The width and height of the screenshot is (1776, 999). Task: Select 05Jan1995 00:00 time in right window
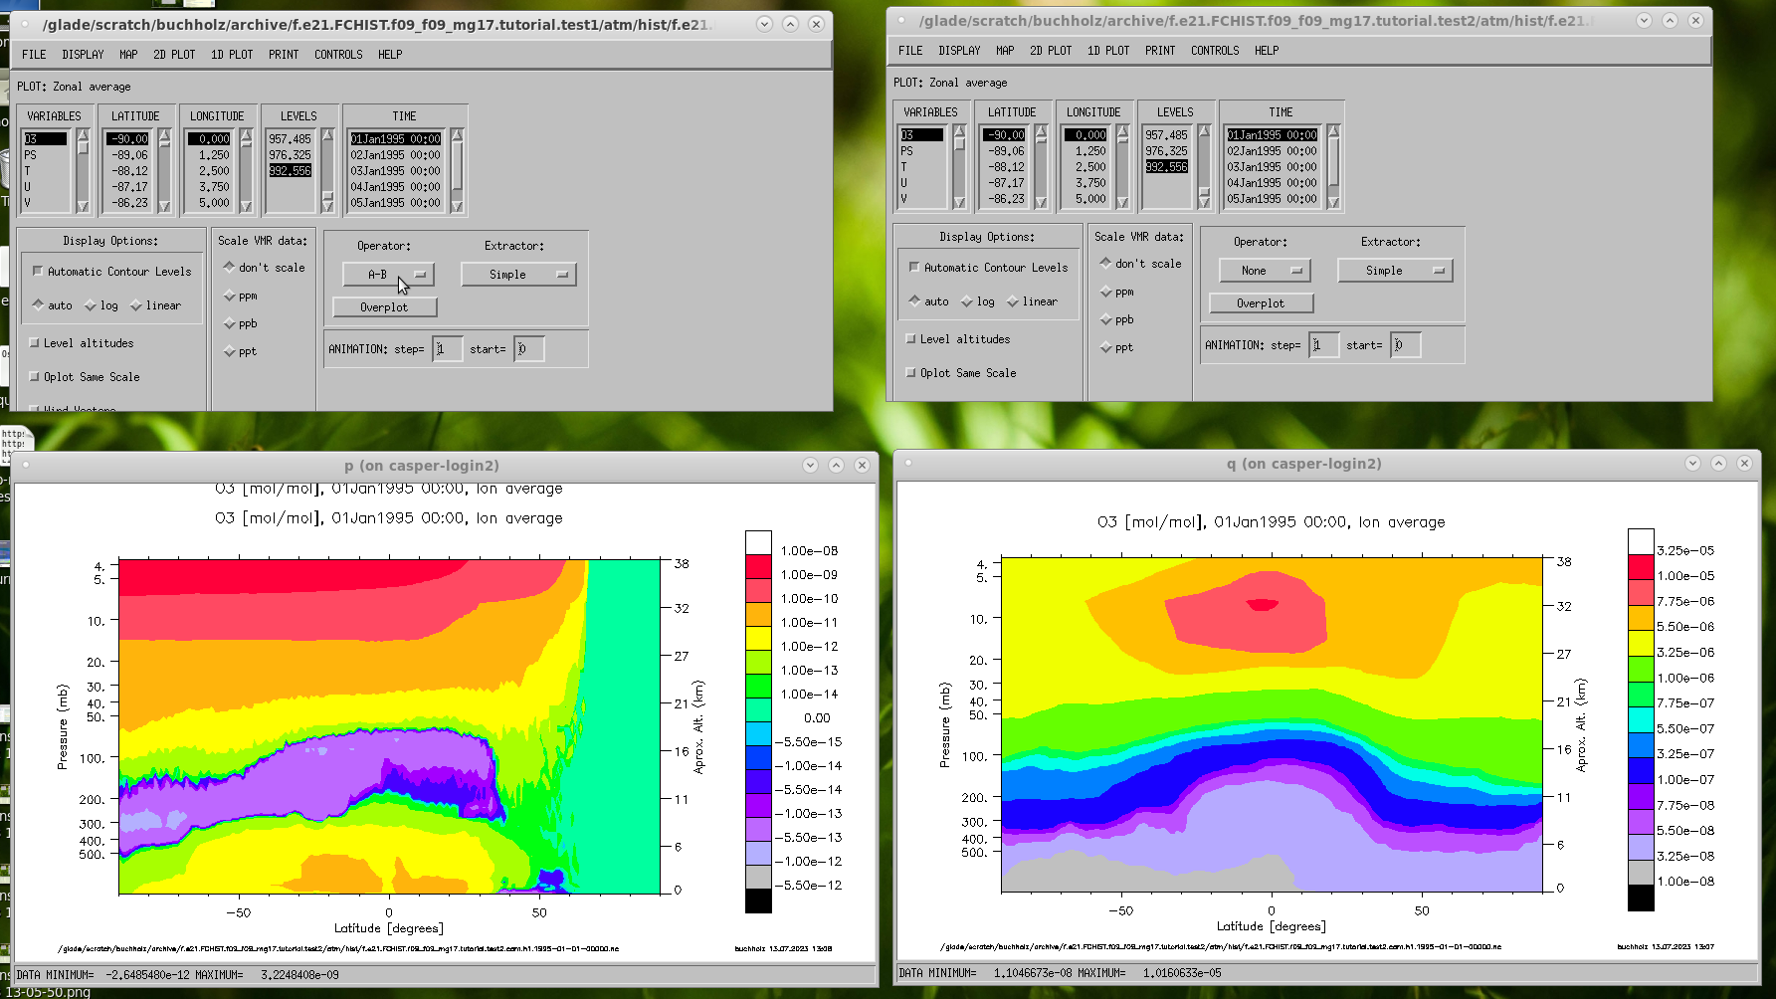point(1272,199)
